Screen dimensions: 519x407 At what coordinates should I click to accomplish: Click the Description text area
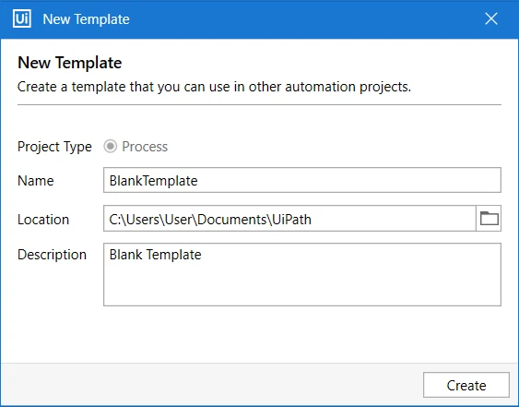pos(302,274)
